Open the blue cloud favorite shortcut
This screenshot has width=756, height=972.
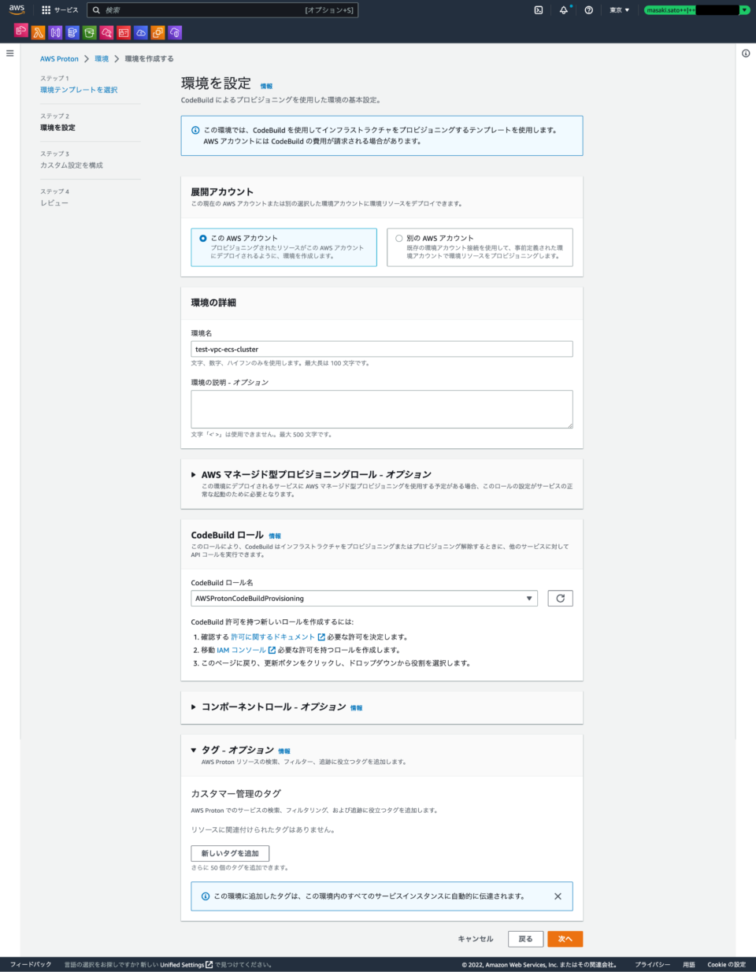[141, 32]
